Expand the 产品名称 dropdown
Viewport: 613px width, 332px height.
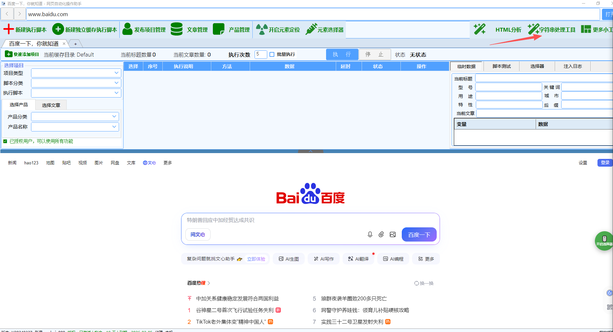tap(114, 127)
